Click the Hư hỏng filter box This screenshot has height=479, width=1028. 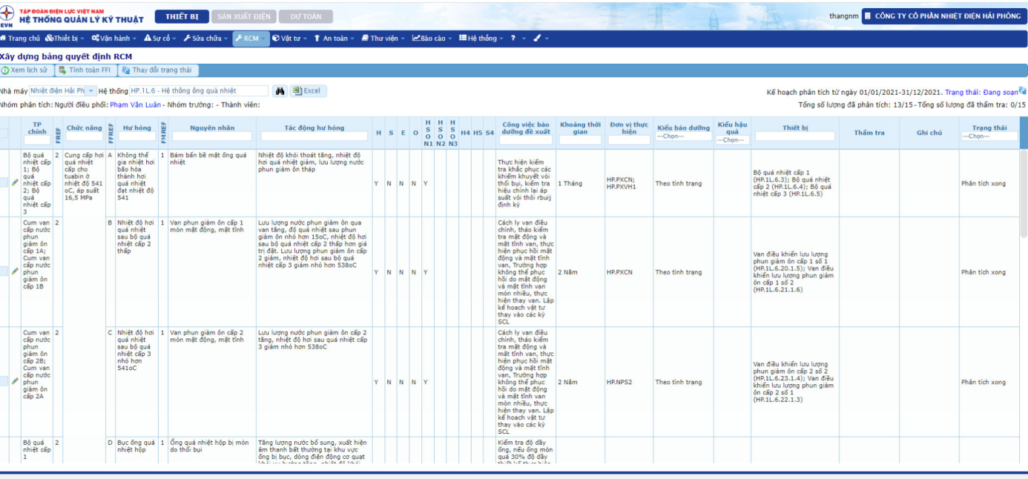click(x=136, y=136)
